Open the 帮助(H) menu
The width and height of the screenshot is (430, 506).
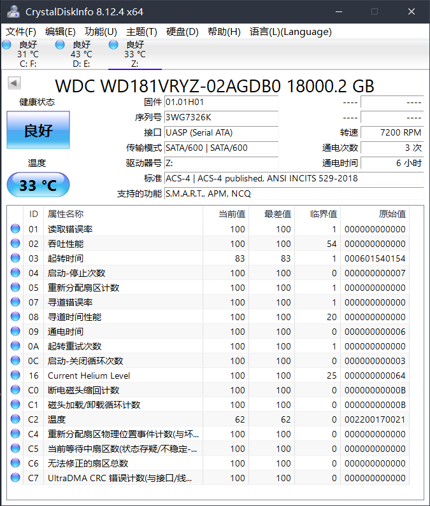(224, 32)
